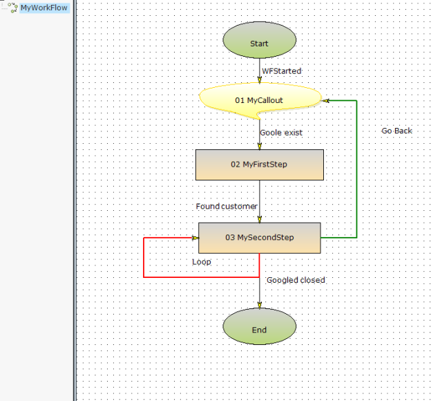Viewport: 431px width, 401px height.
Task: Click the WFStarted transition label
Action: 281,71
